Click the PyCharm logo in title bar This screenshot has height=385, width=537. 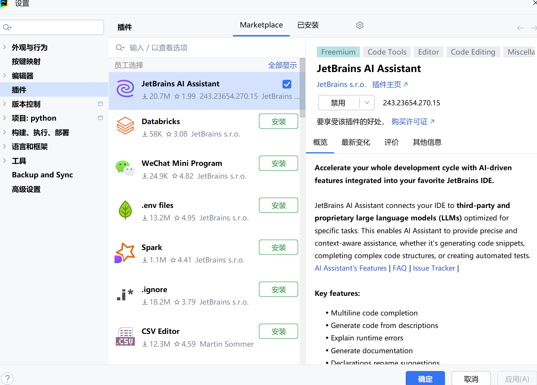[4, 3]
